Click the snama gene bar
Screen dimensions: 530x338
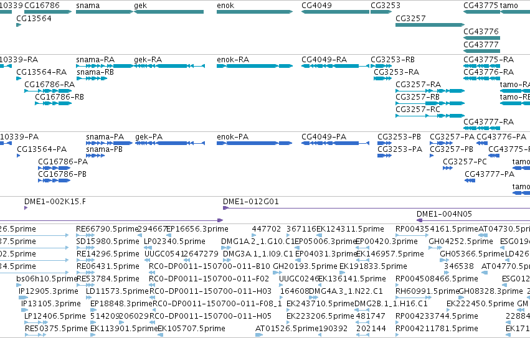point(105,12)
